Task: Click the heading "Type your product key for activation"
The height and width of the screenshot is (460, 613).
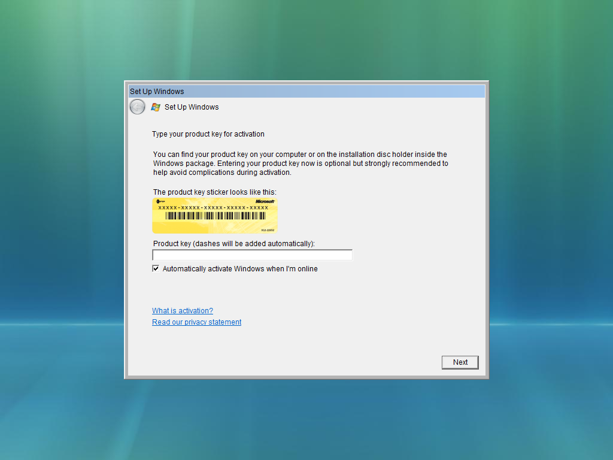Action: pyautogui.click(x=208, y=134)
